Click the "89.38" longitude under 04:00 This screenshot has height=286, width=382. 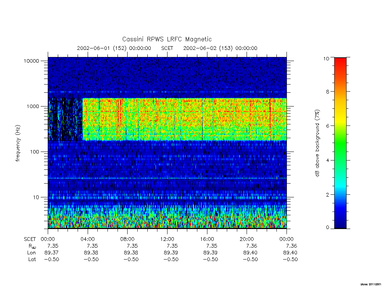(x=91, y=253)
